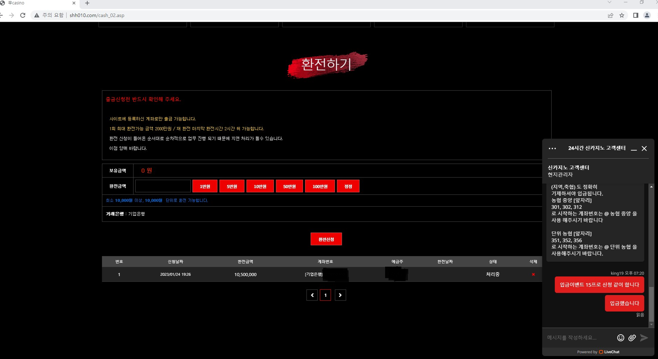Open the emoji picker in the chat
The image size is (658, 359).
pyautogui.click(x=620, y=337)
